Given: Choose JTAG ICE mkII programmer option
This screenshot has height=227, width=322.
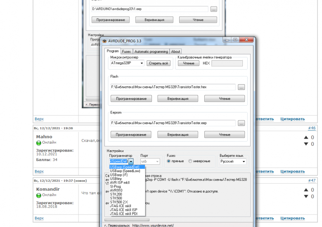Looking at the screenshot, I should [x=127, y=206].
